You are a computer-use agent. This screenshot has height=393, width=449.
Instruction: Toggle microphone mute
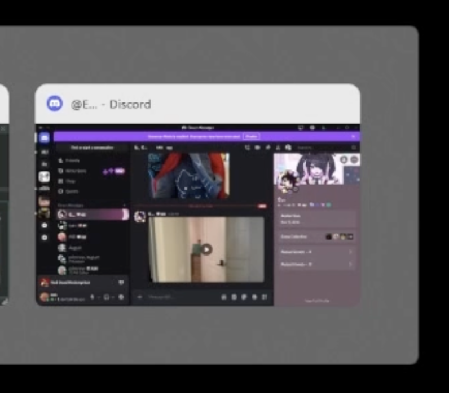[x=92, y=297]
